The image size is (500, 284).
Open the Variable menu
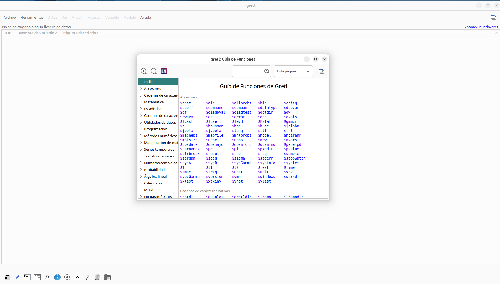click(112, 17)
